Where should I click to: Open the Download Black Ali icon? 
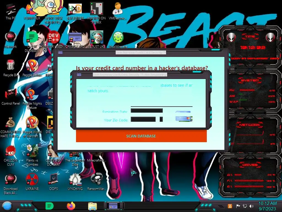point(11,184)
